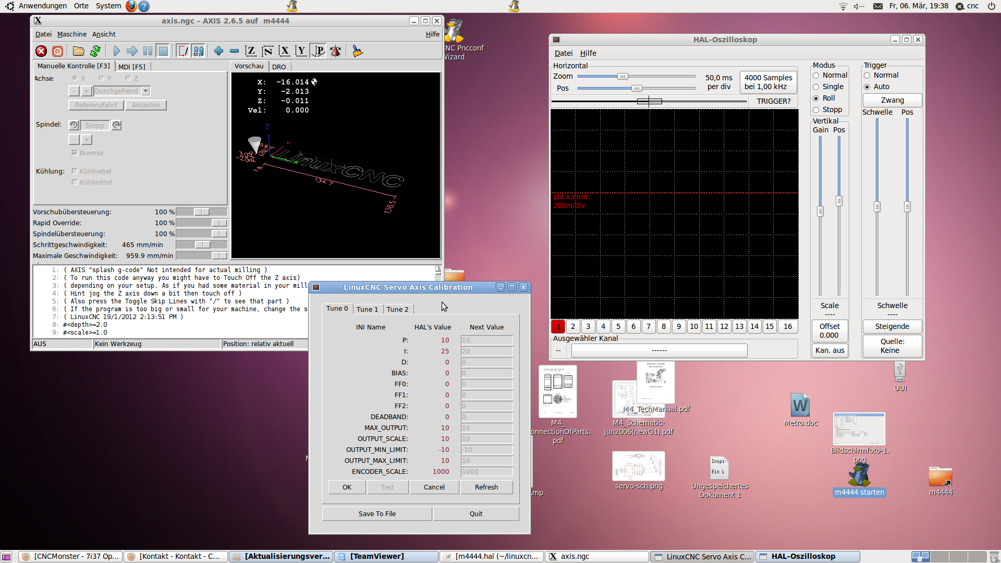This screenshot has width=1001, height=563.
Task: Open a G-code file with folder icon
Action: tap(79, 51)
